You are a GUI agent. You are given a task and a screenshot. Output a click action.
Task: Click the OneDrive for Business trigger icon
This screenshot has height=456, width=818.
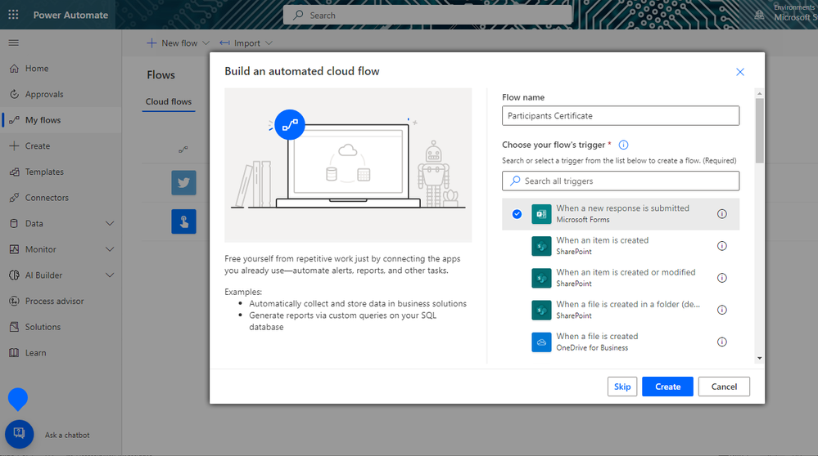tap(541, 342)
